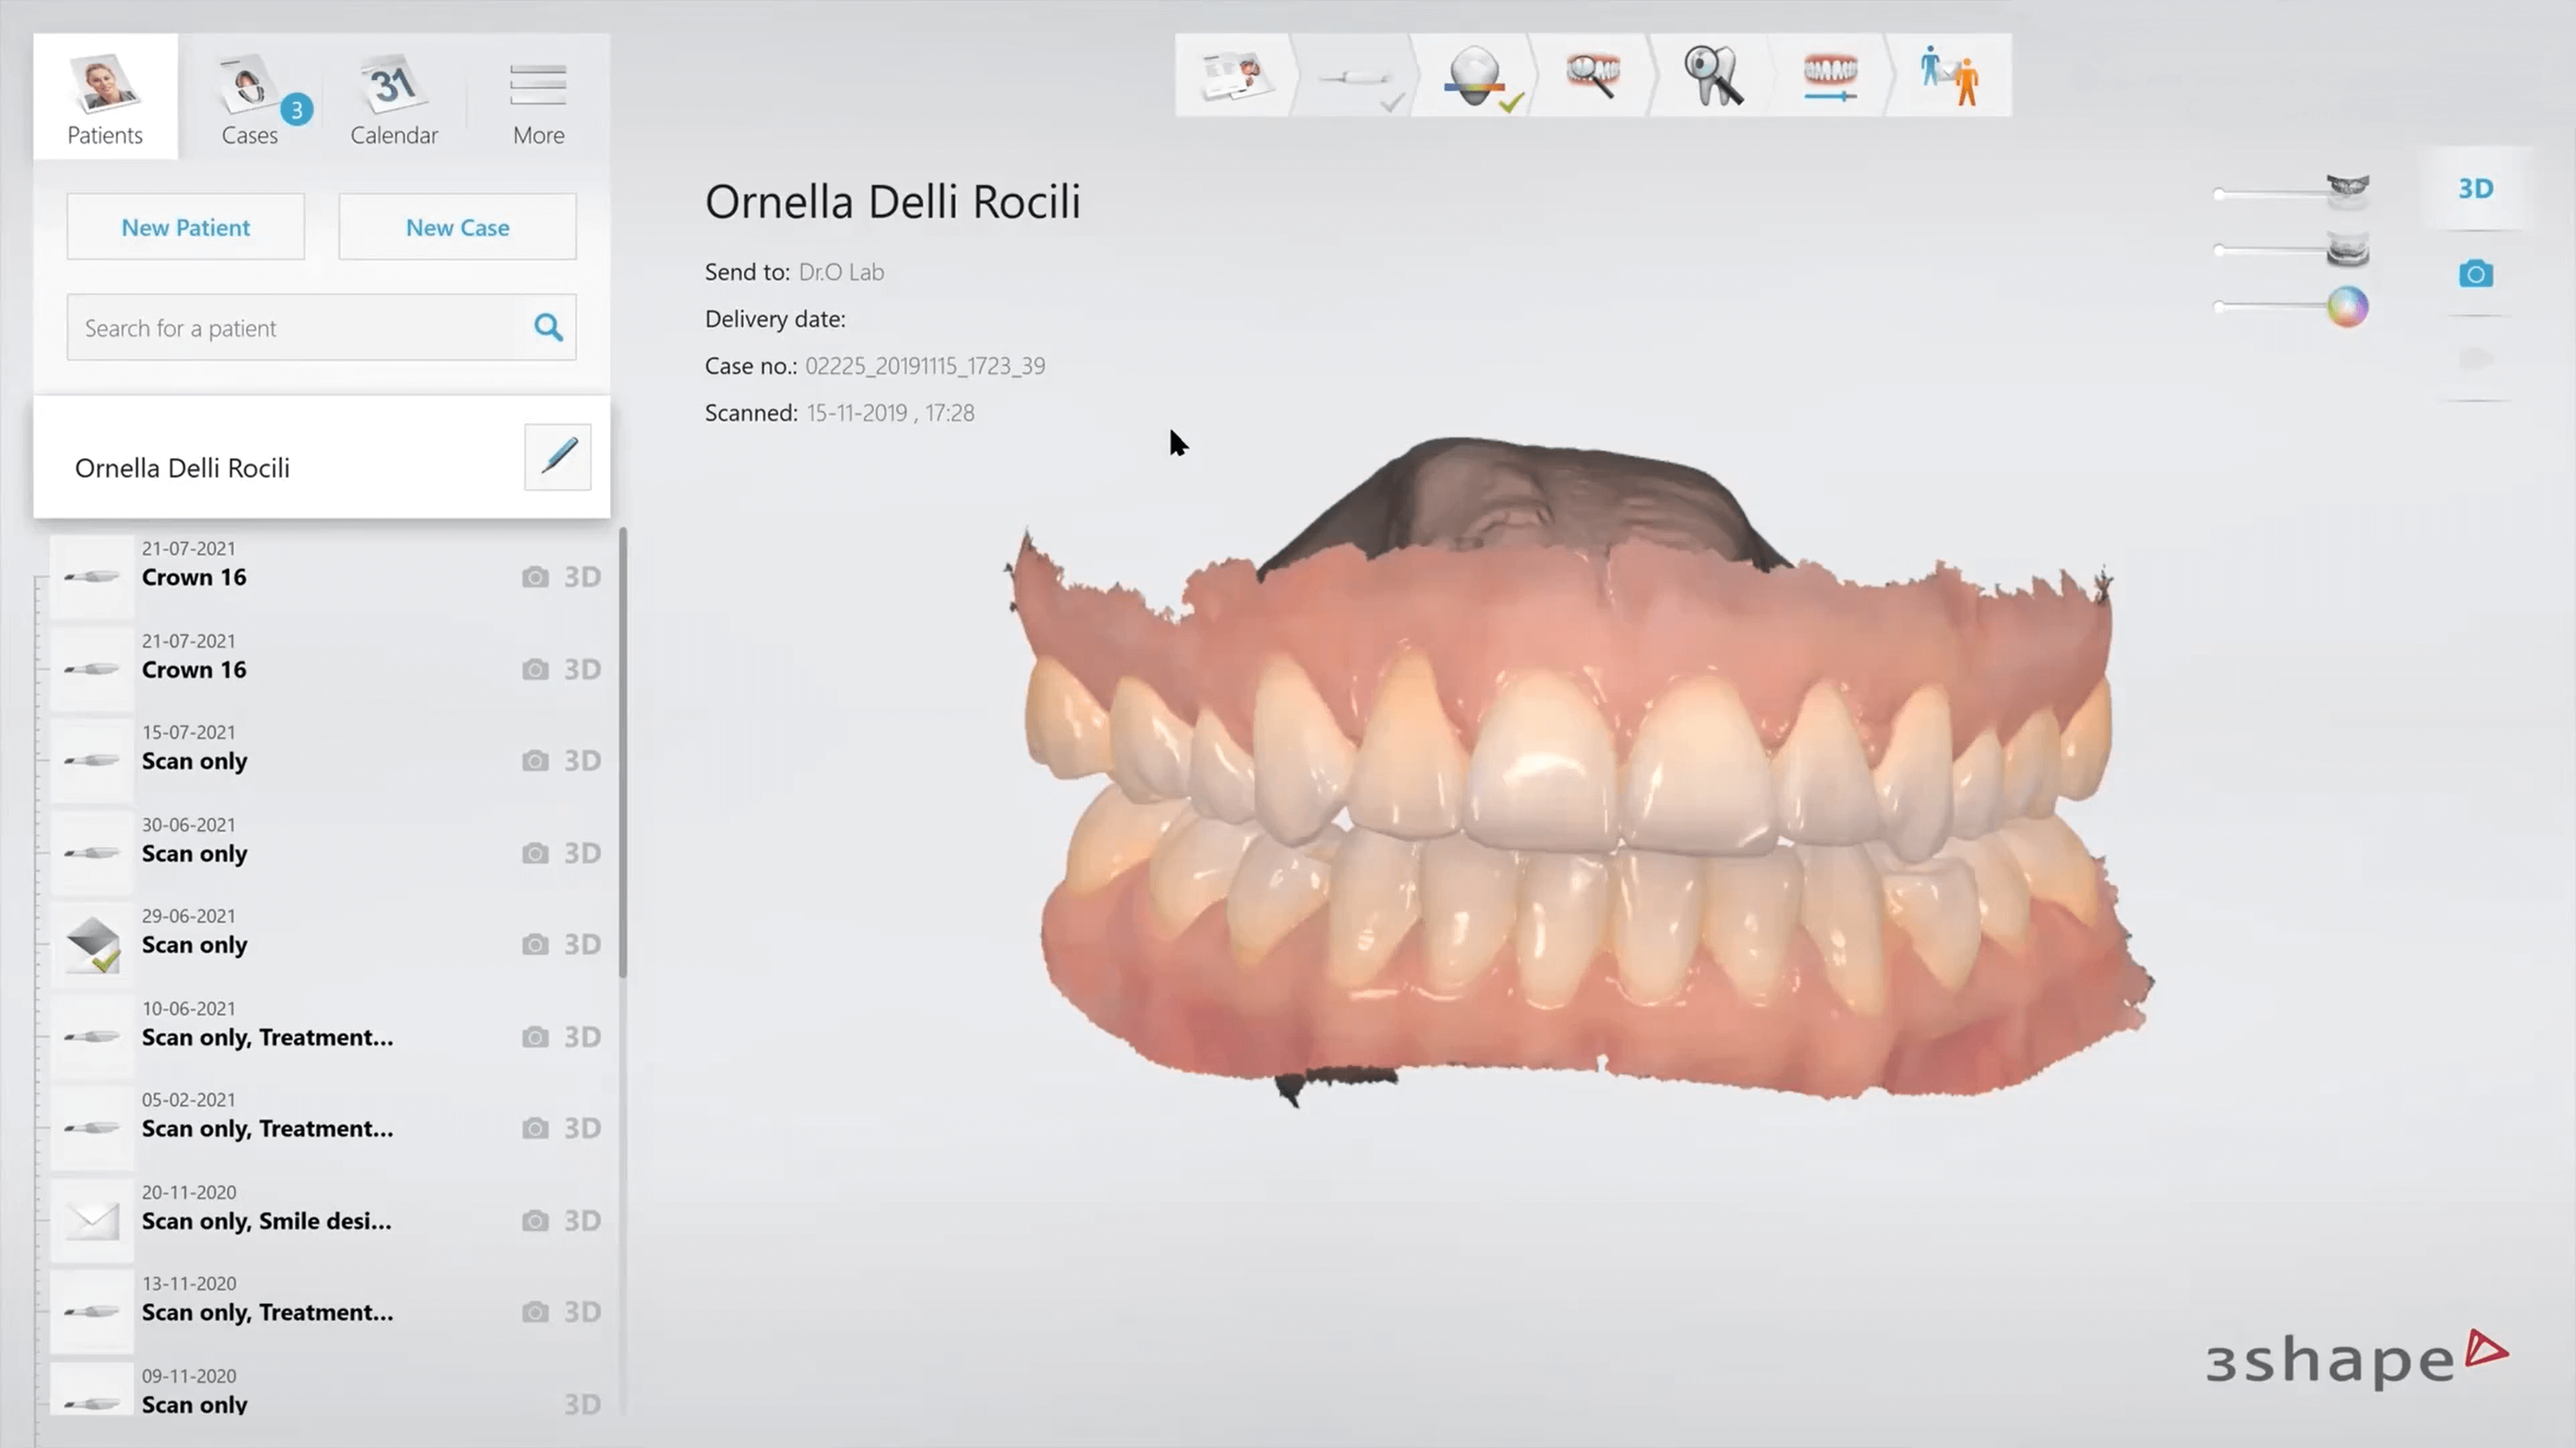Screen dimensions: 2576x1448
Task: Open the send to lab step
Action: pos(1948,75)
